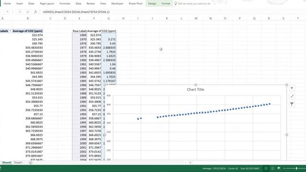The height and width of the screenshot is (172, 306).
Task: Open the Formulas ribbon tab
Action: point(65,3)
